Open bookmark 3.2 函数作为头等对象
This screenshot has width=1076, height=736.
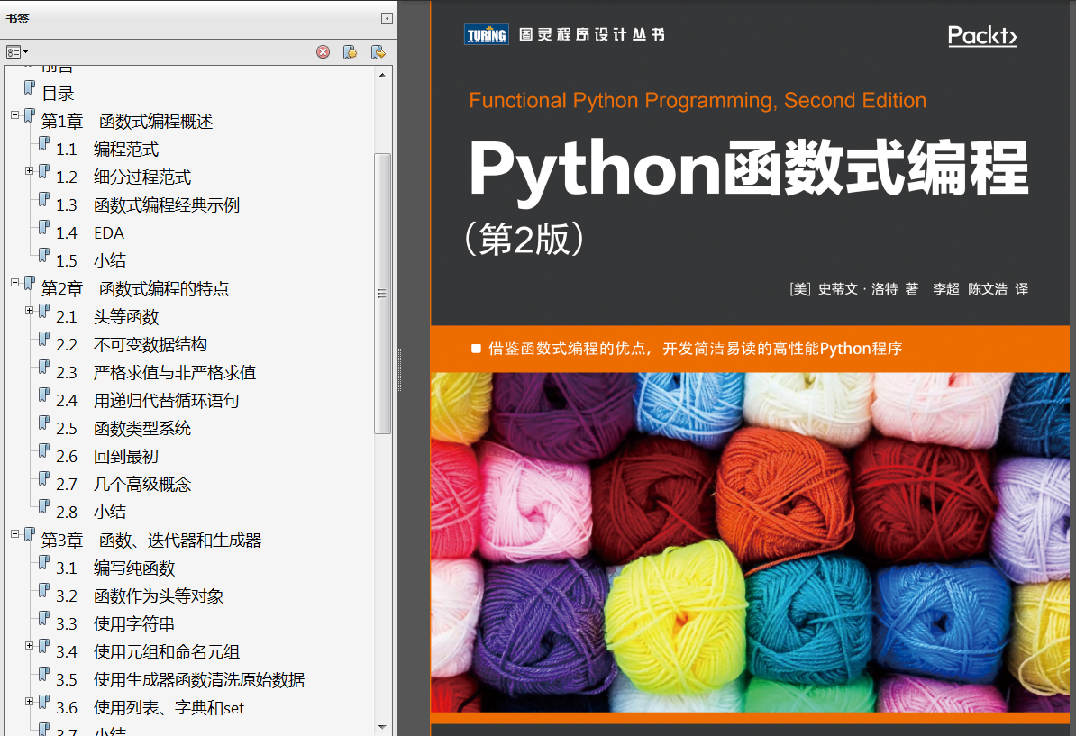[140, 596]
